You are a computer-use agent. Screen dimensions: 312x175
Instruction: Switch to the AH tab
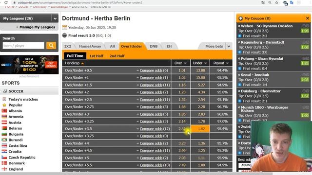point(113,46)
